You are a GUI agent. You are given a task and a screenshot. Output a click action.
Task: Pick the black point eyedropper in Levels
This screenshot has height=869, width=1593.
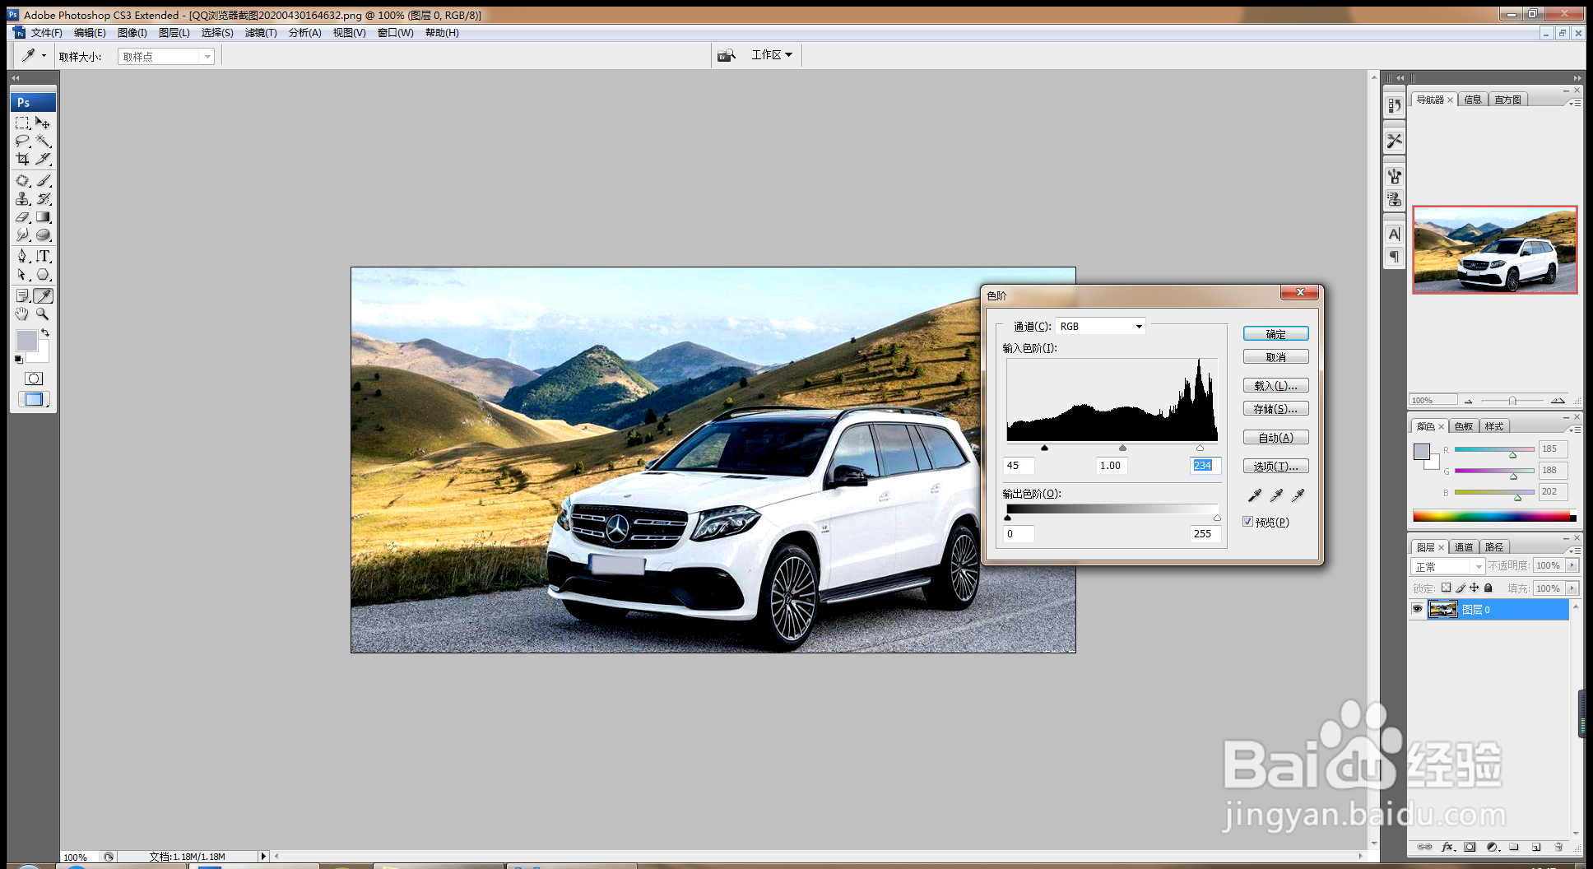click(1254, 495)
